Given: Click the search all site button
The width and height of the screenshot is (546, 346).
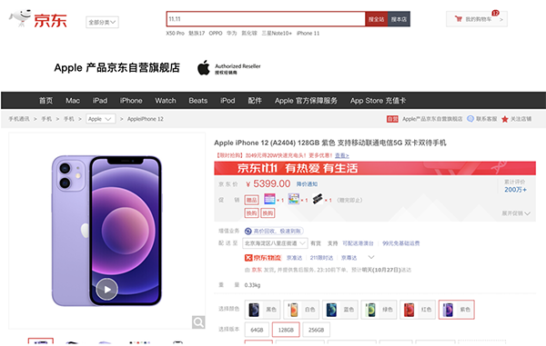Looking at the screenshot, I should (x=377, y=19).
